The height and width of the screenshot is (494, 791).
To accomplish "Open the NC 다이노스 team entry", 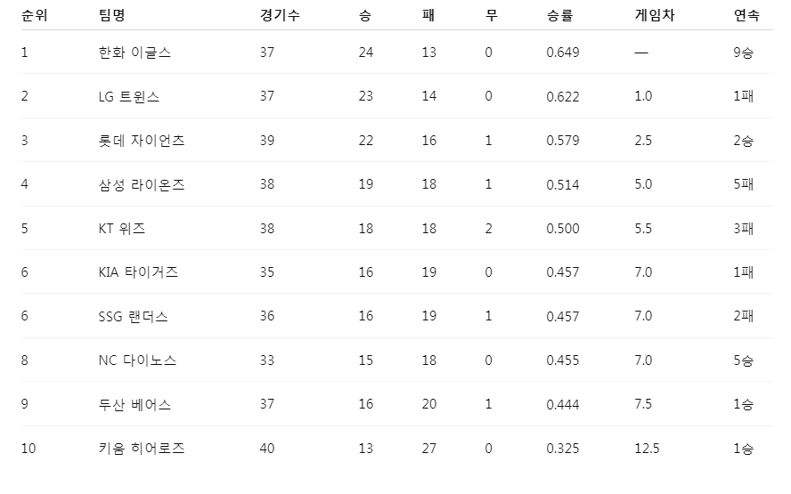I will pyautogui.click(x=137, y=360).
